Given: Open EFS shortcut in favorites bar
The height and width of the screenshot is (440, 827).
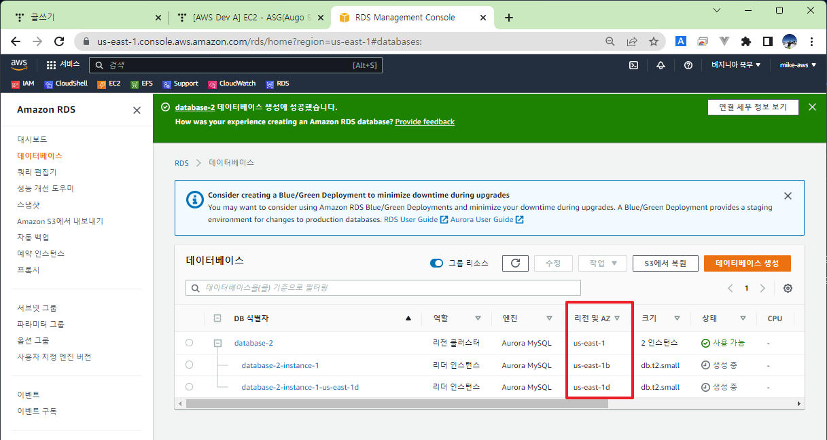Looking at the screenshot, I should [x=141, y=84].
